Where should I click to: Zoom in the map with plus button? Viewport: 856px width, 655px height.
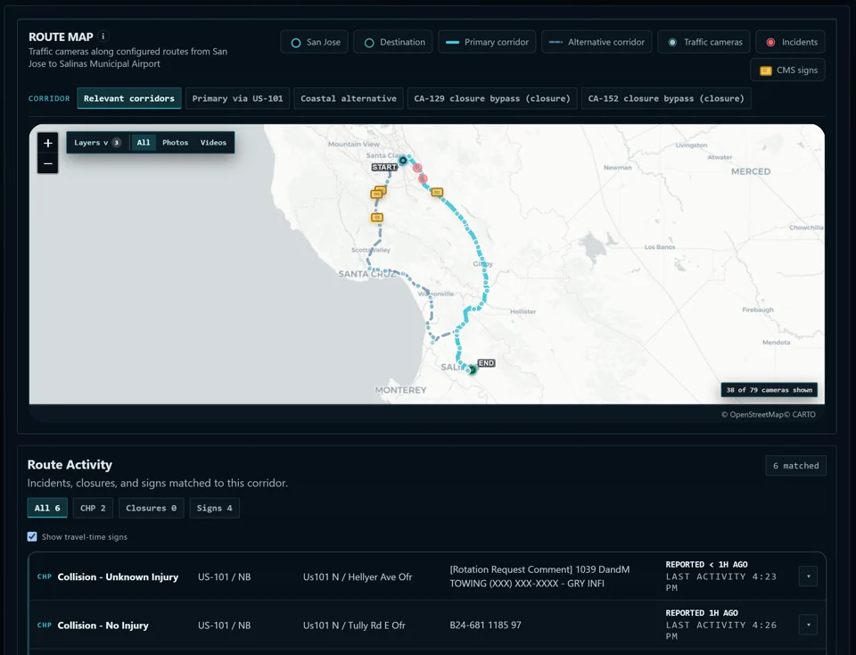pyautogui.click(x=48, y=143)
